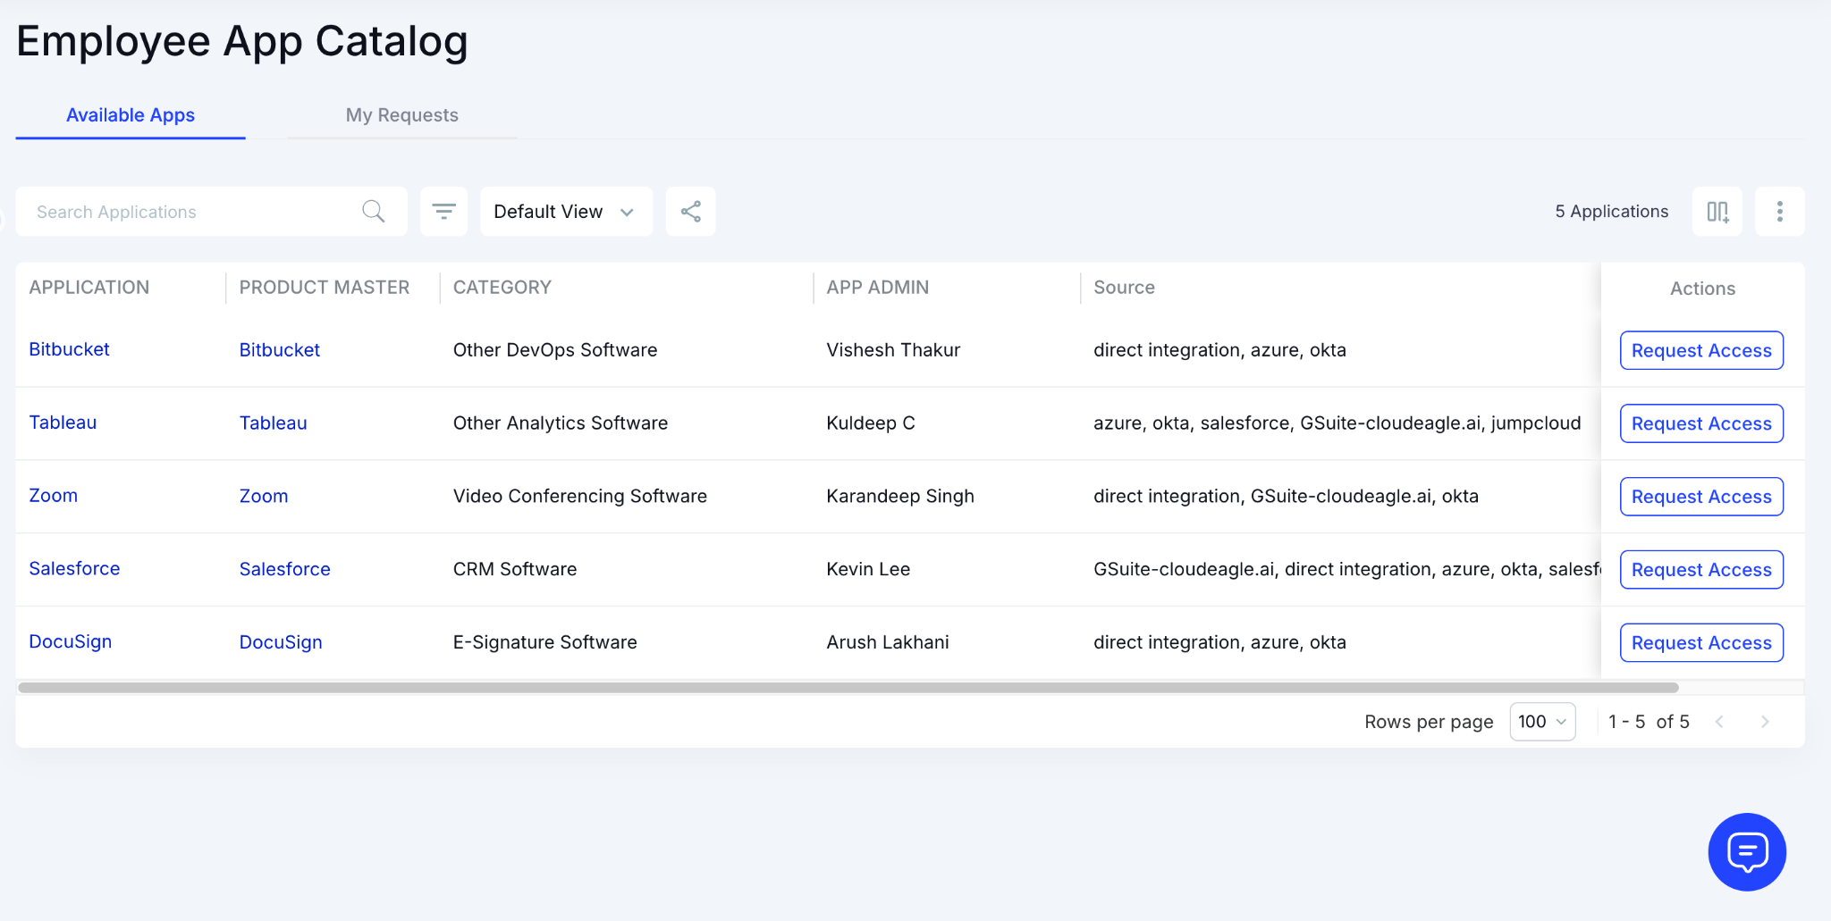
Task: Request access for Salesforce
Action: 1701,570
